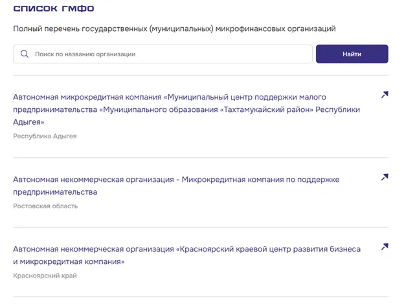Click «и микрокредитная компания» line in Krasnoyarsk entry

coord(69,262)
